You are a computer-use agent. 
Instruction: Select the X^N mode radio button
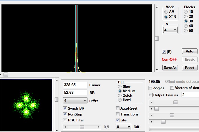click(166, 17)
